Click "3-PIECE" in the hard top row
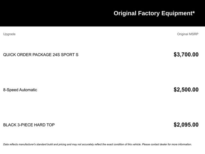The width and height of the screenshot is (205, 154). click(26, 125)
